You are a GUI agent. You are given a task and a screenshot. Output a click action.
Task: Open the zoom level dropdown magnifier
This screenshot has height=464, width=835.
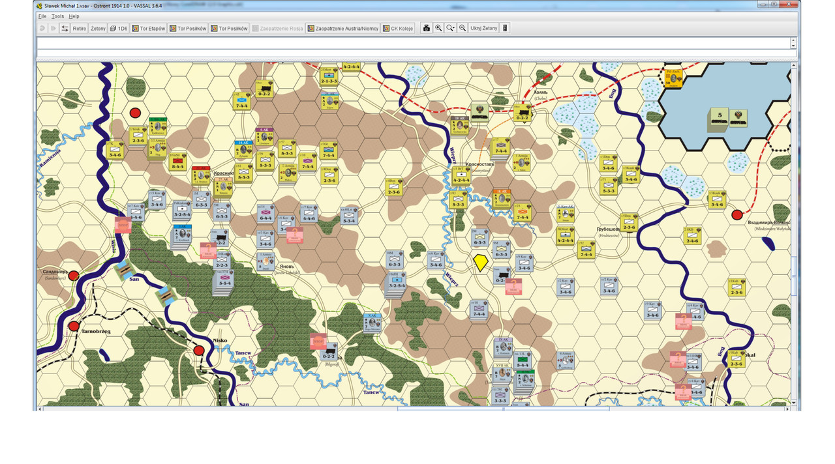tap(451, 29)
